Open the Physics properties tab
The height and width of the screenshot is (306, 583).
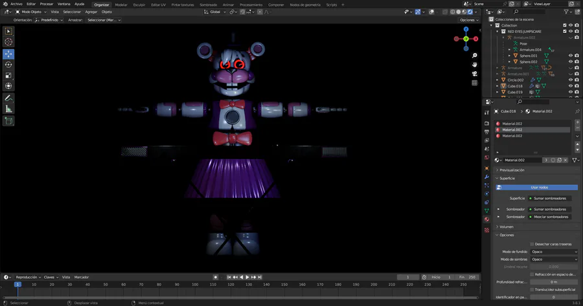[x=486, y=194]
